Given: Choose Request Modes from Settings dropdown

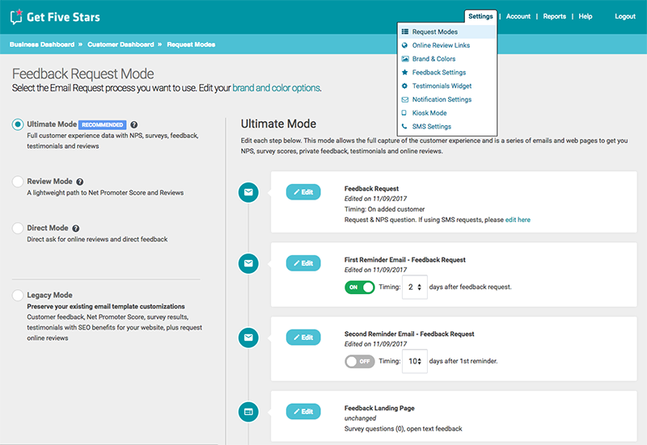Looking at the screenshot, I should tap(447, 31).
